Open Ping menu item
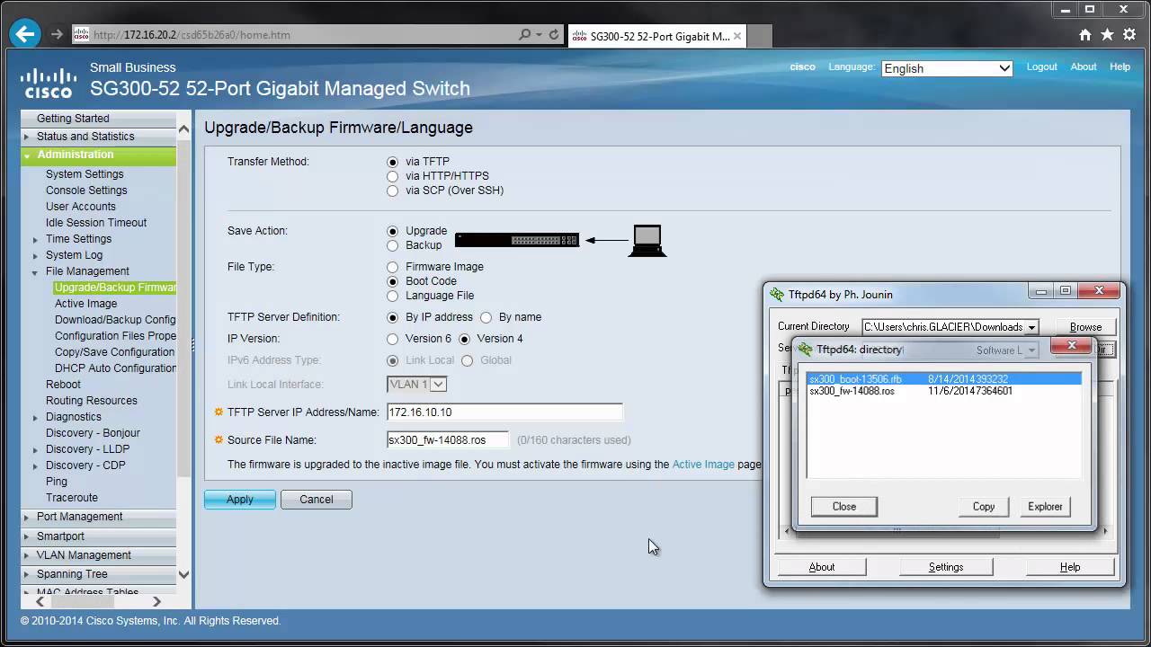This screenshot has width=1151, height=647. [x=57, y=482]
